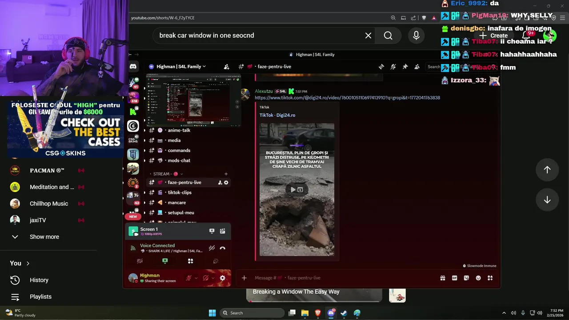Open Alexutzu user profile name
Screen dimensions: 569x320
(264, 91)
